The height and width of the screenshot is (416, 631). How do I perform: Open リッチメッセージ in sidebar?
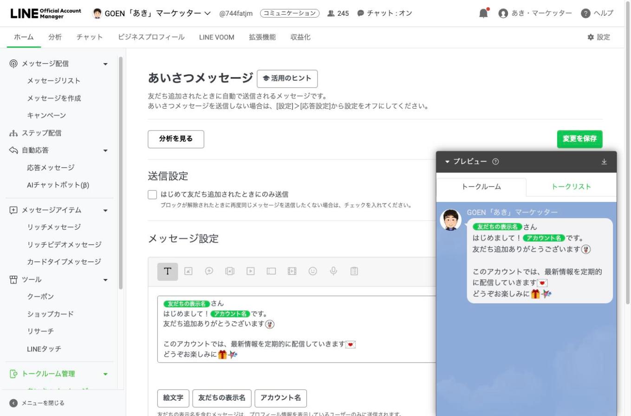[x=54, y=227]
